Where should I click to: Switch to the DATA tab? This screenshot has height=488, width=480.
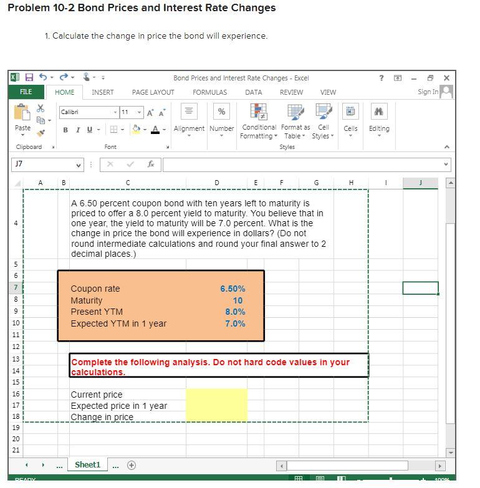coord(253,92)
